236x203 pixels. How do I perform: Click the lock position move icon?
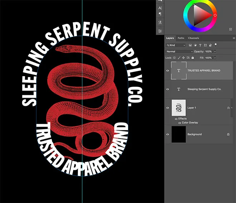point(184,58)
